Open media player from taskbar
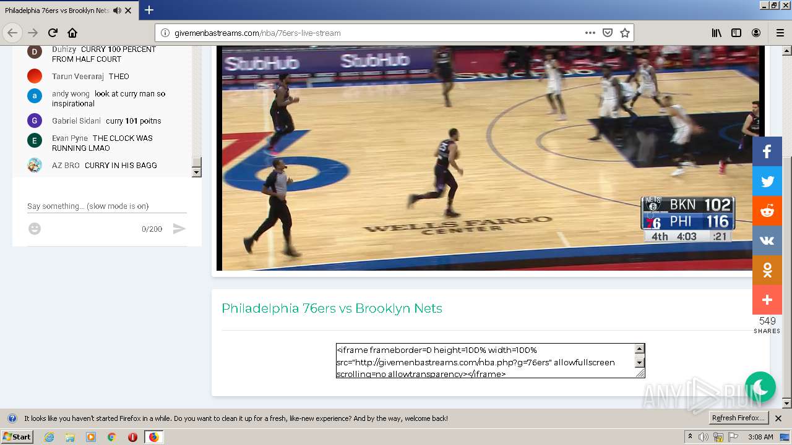The width and height of the screenshot is (792, 445). 91,437
